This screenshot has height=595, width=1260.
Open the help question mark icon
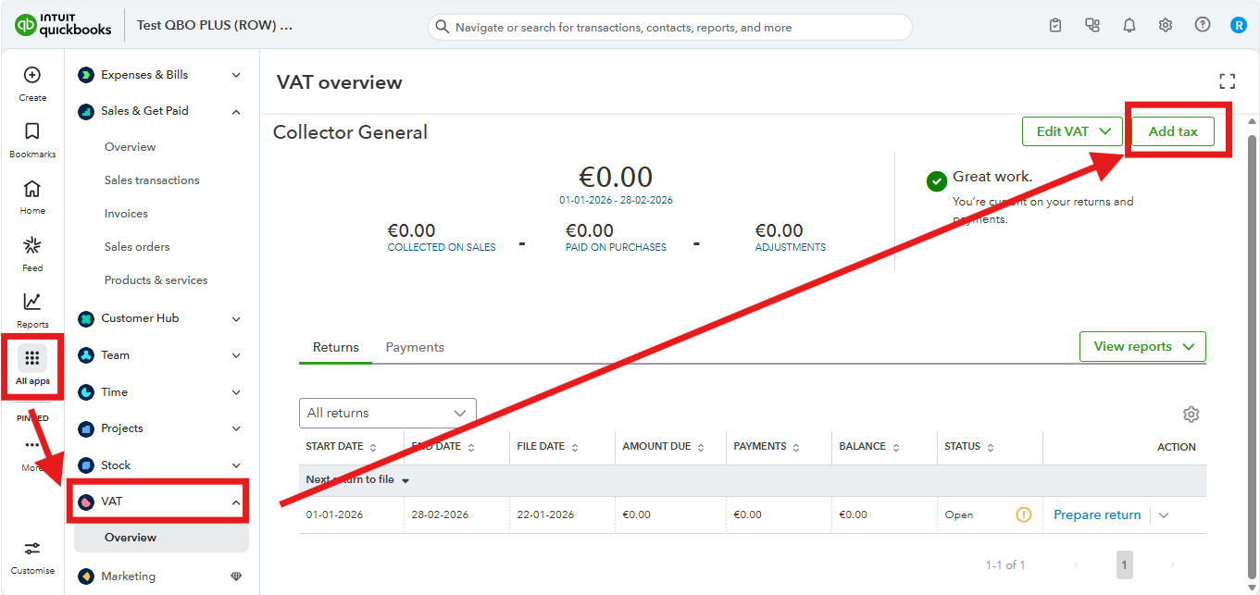1203,25
